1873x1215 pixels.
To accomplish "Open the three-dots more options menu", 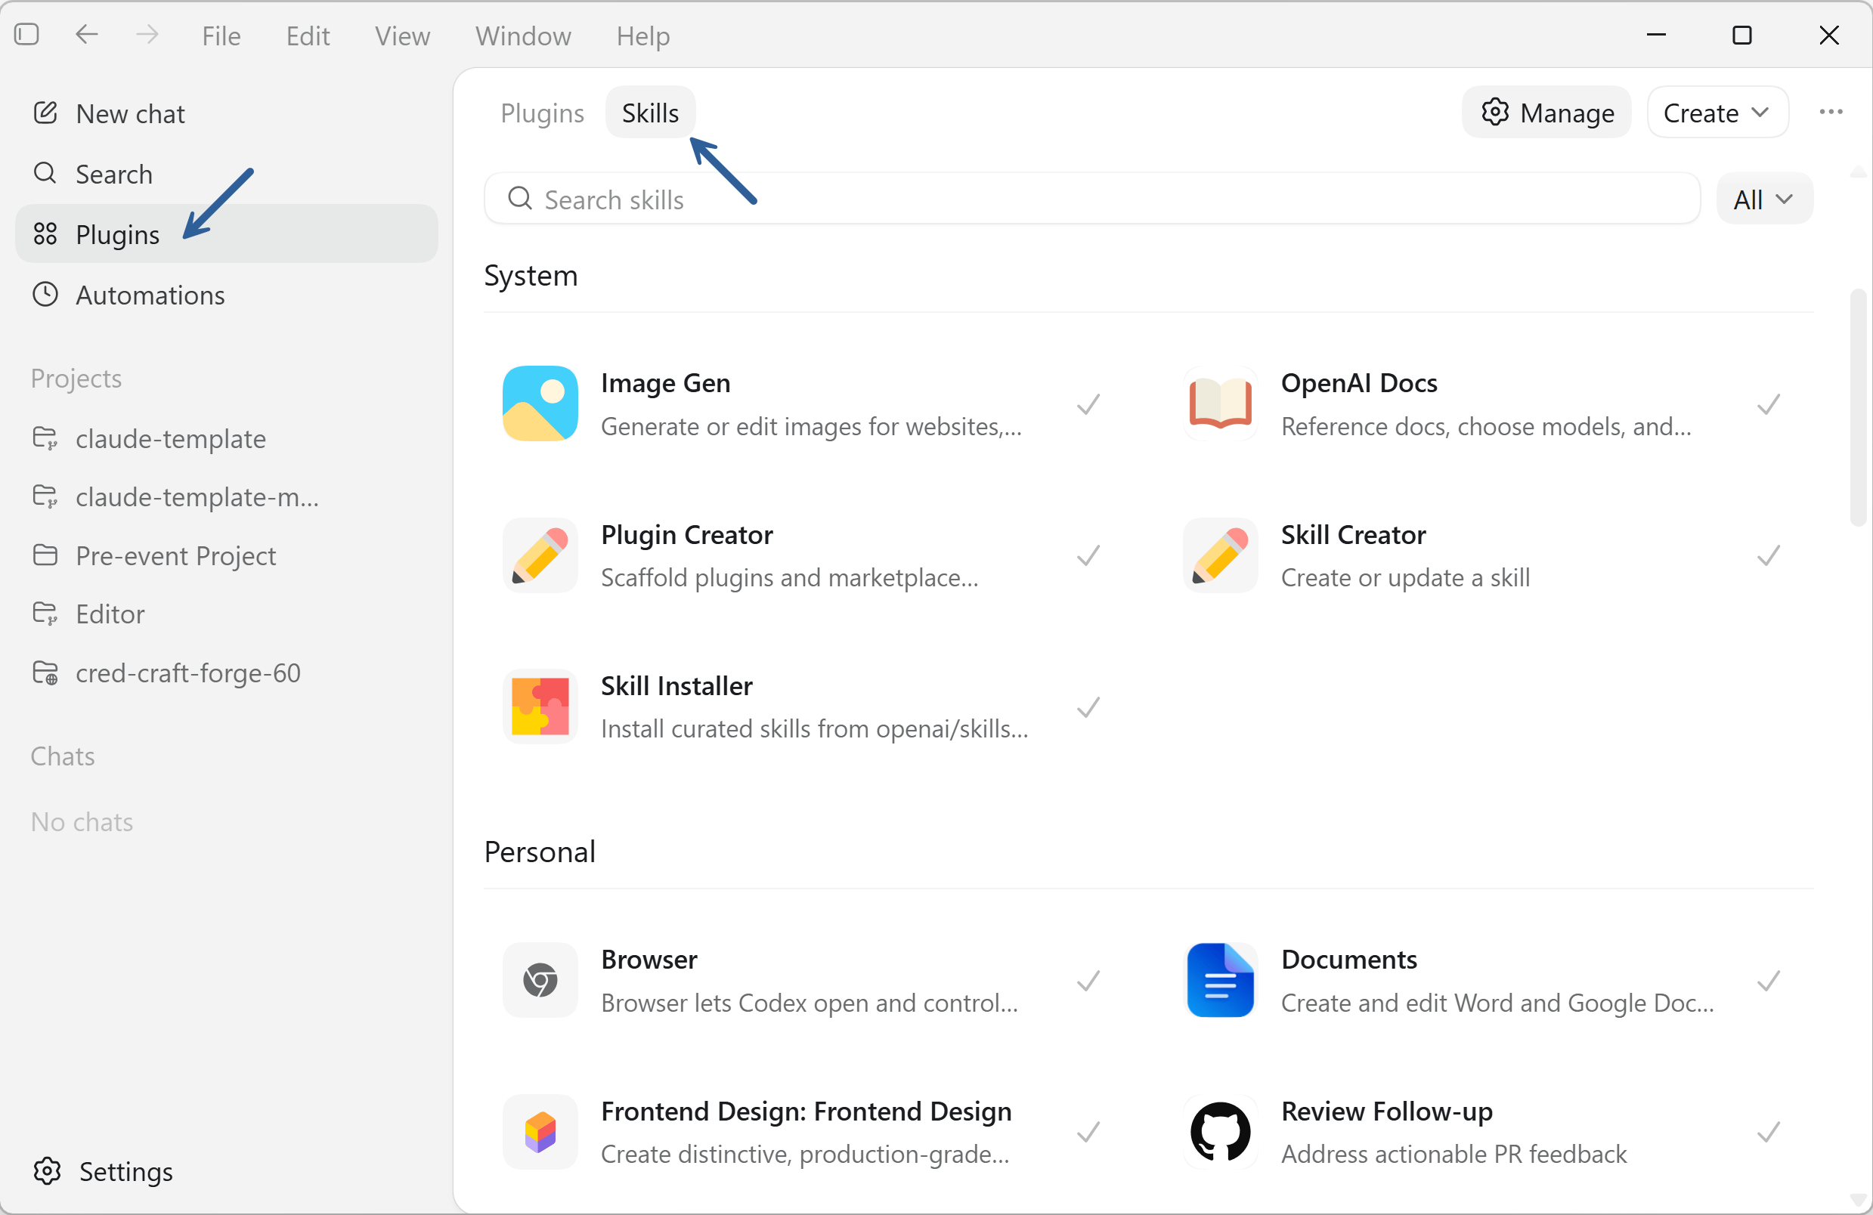I will [x=1831, y=112].
